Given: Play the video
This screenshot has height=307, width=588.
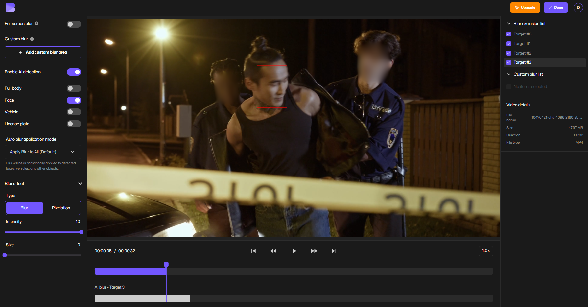Looking at the screenshot, I should [x=294, y=251].
